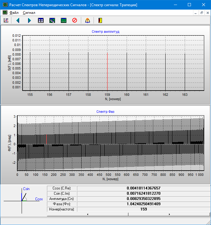Open help via the book reader icon
This screenshot has width=211, height=225.
(87, 20)
